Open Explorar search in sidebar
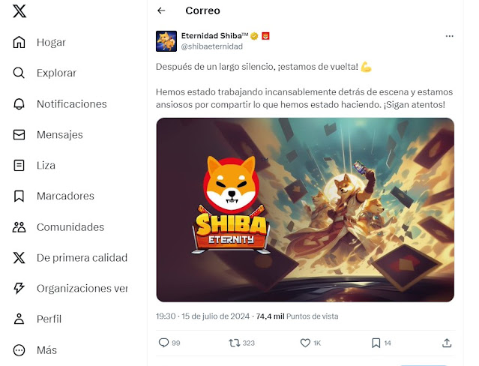Viewport: 479px width, 366px height. pyautogui.click(x=44, y=73)
